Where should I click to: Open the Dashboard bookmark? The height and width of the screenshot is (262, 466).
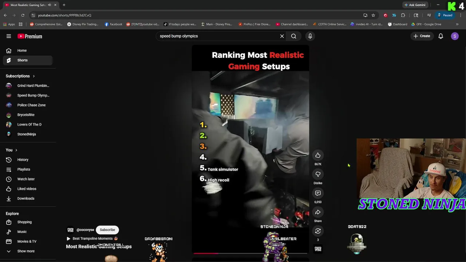[x=398, y=24]
